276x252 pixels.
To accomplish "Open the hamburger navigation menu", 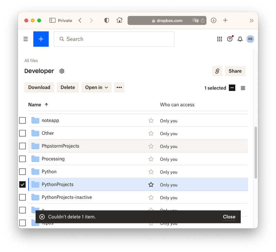I will pyautogui.click(x=26, y=39).
